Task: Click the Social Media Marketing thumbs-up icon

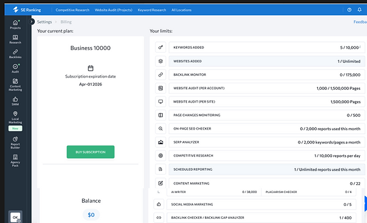Action: (x=159, y=204)
